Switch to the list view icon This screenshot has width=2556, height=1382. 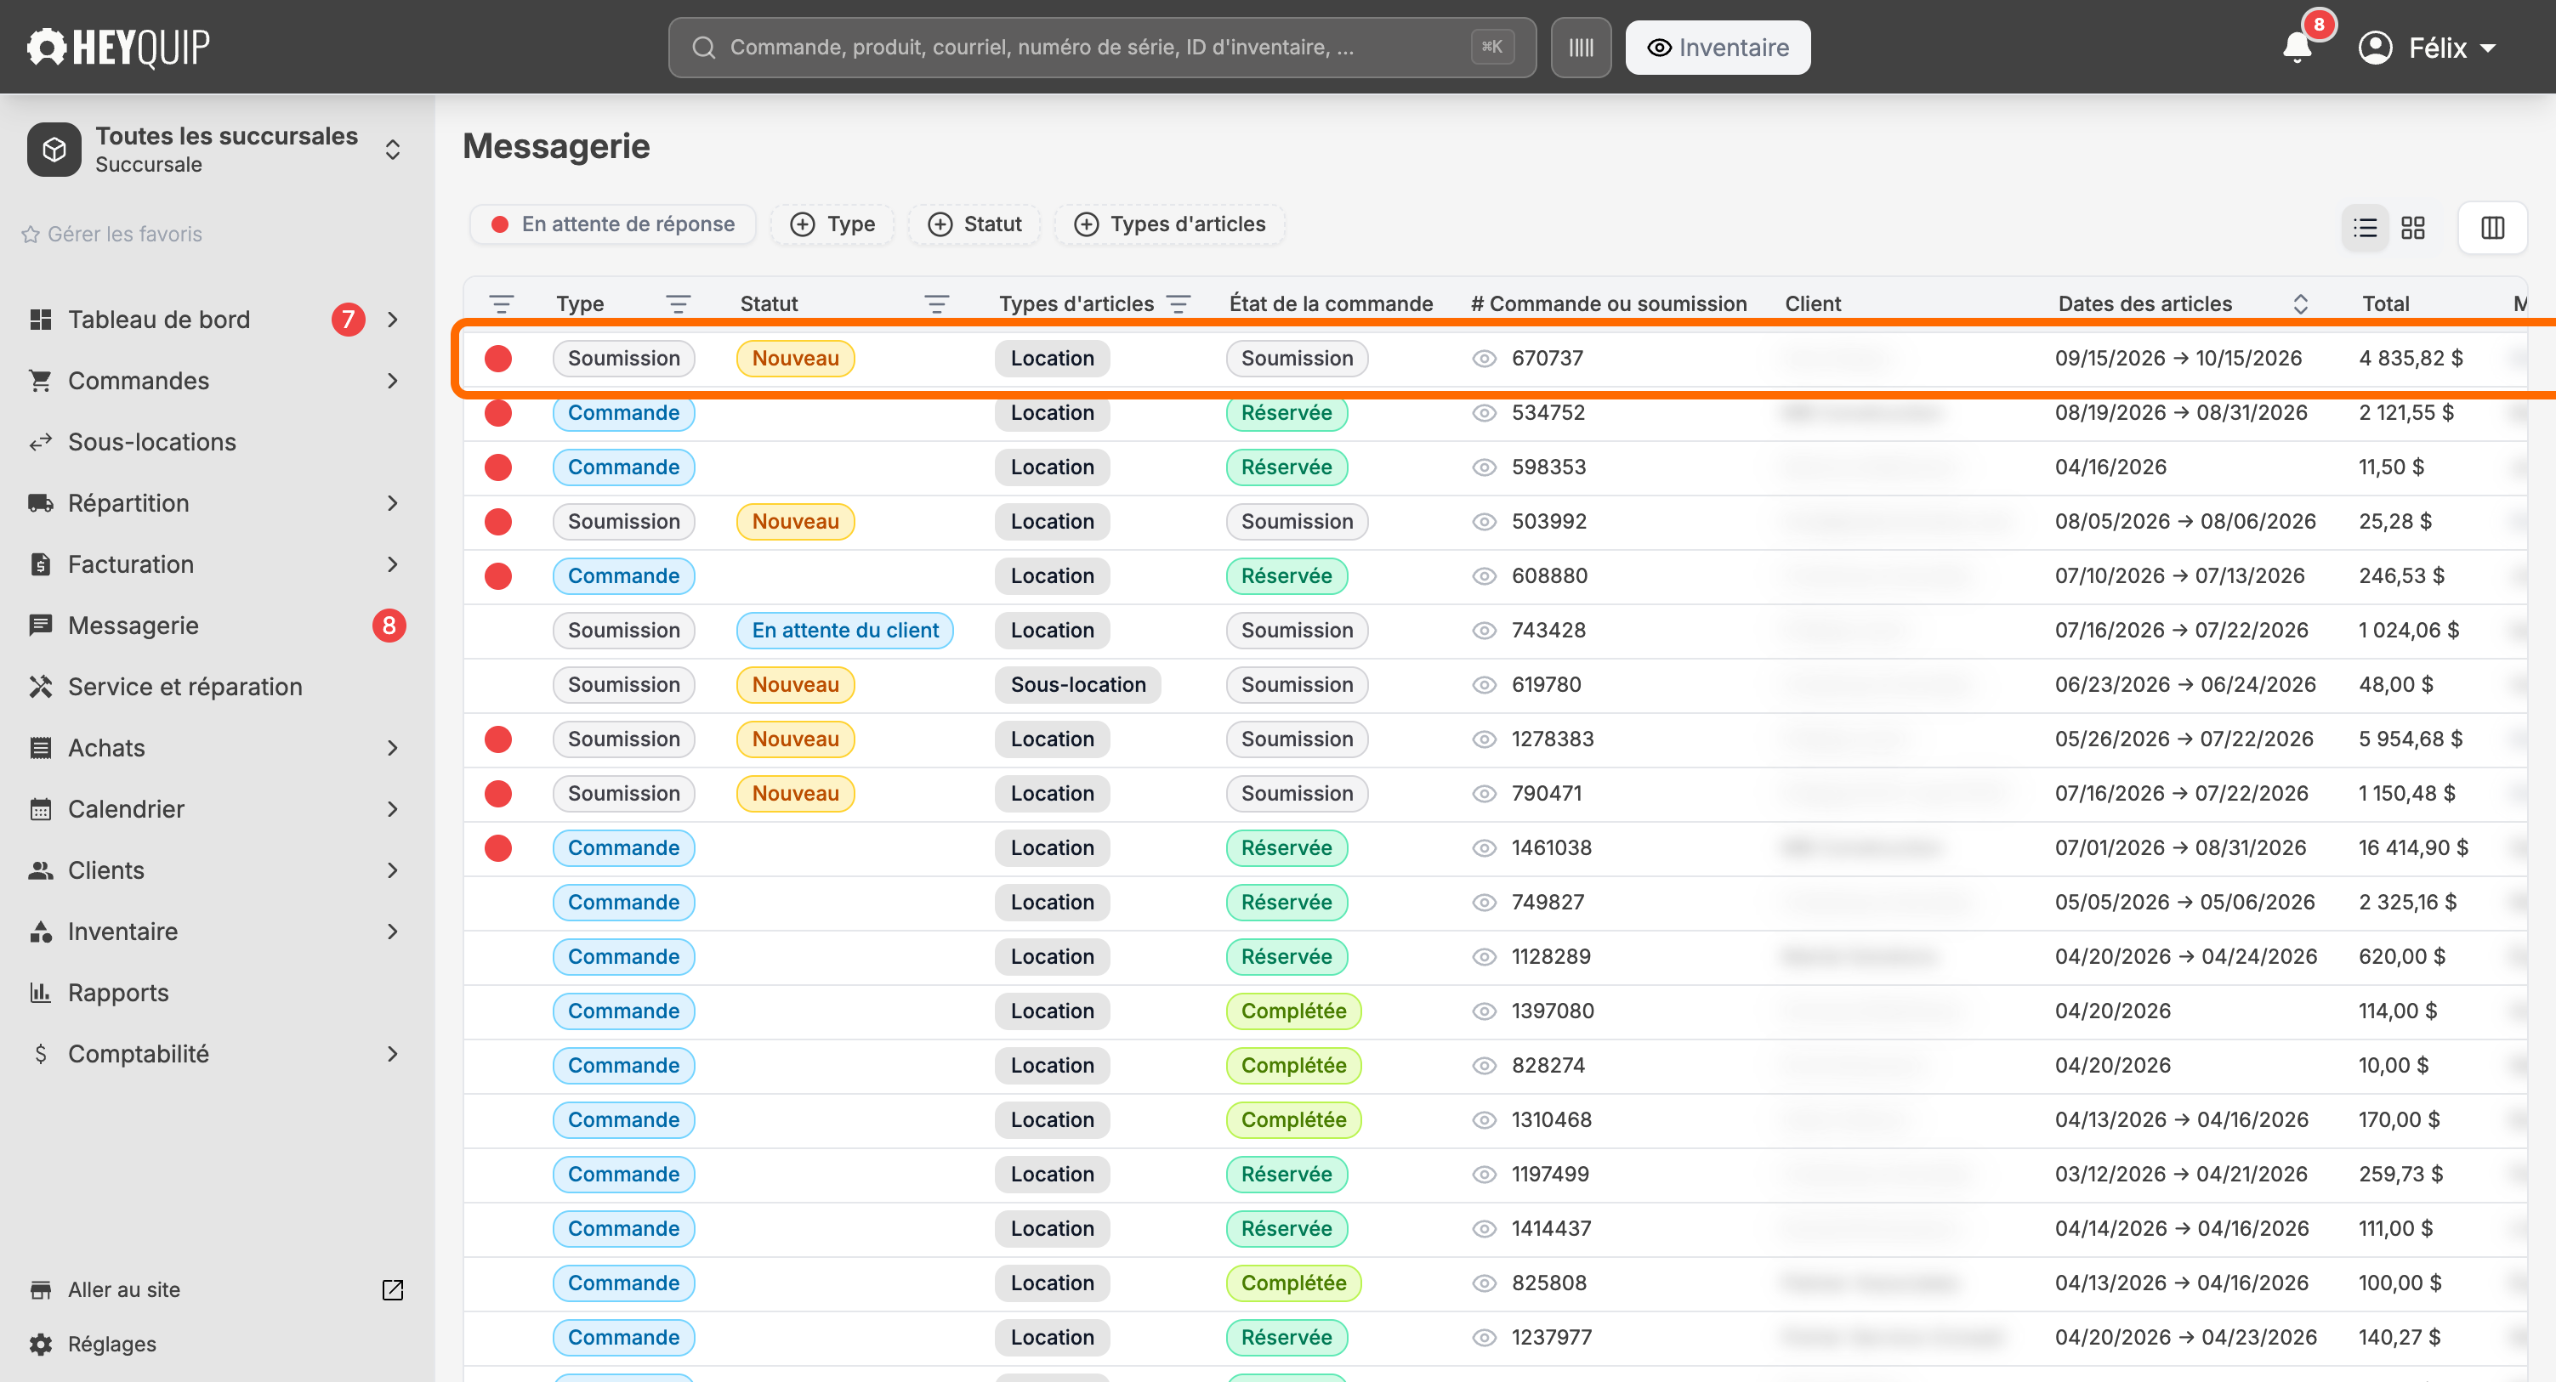[x=2366, y=228]
